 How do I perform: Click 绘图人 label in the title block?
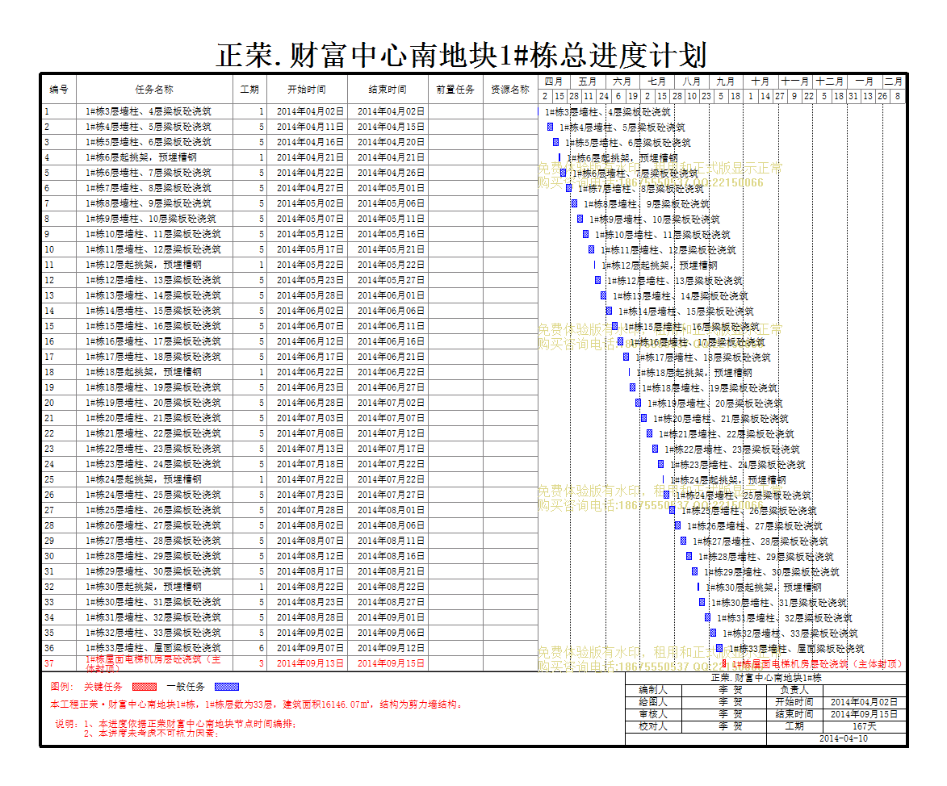[653, 701]
